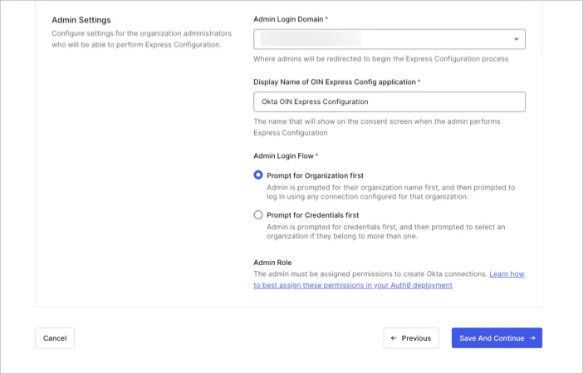
Task: Click the 'Admin is prompted for their organization name first' description
Action: (391, 192)
